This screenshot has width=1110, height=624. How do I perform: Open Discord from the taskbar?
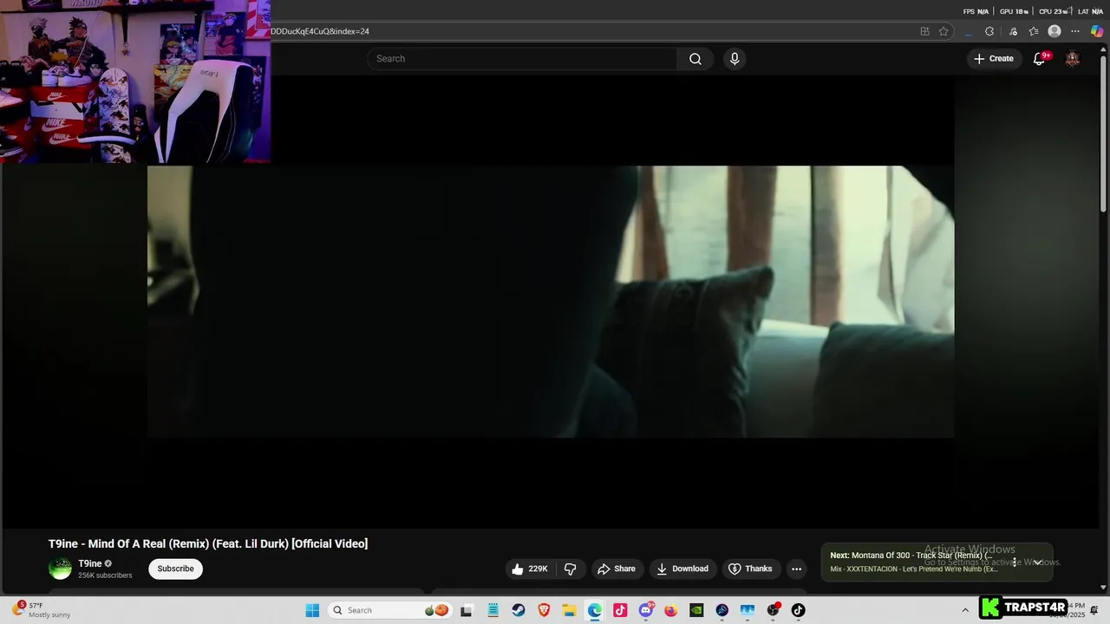coord(646,610)
